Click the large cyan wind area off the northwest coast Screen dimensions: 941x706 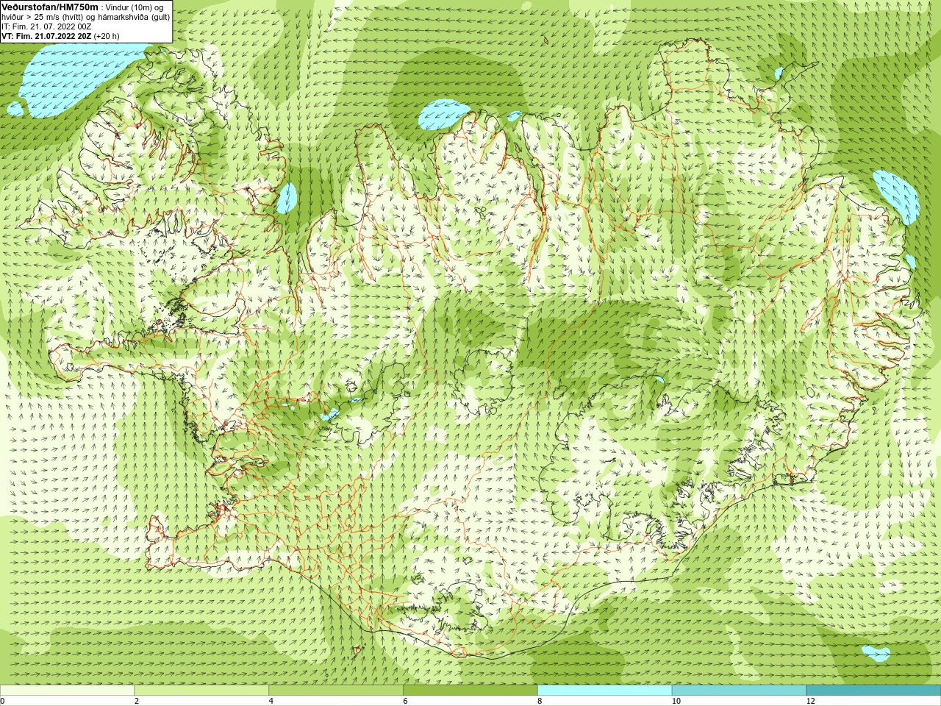point(74,76)
